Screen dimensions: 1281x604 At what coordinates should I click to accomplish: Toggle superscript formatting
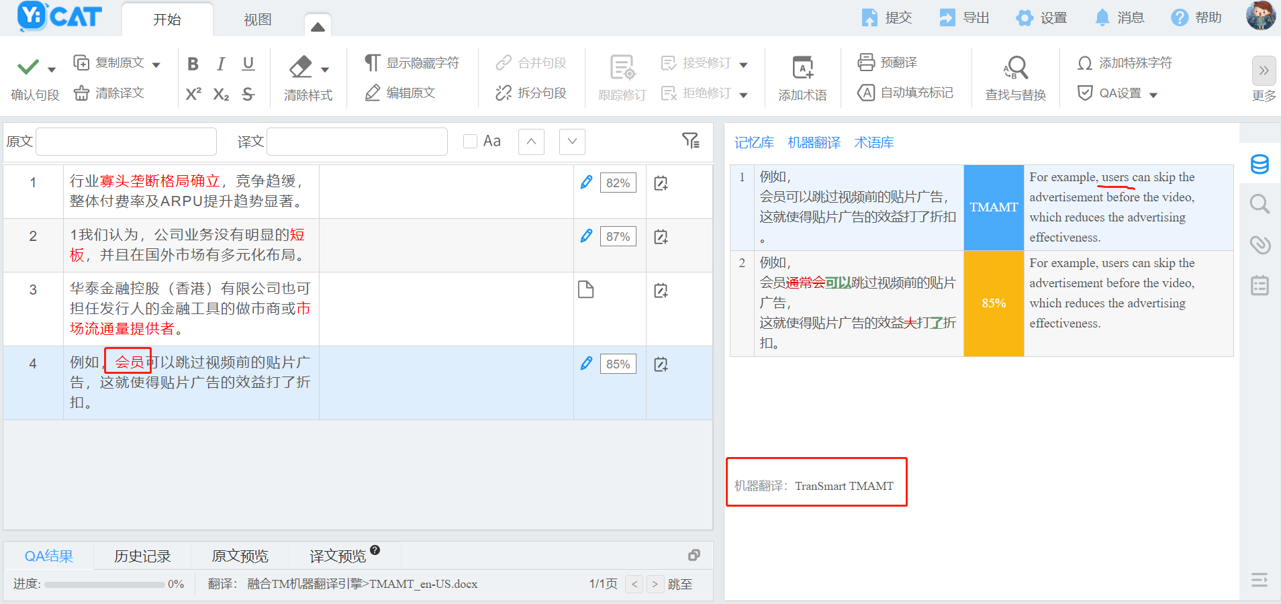pos(193,94)
